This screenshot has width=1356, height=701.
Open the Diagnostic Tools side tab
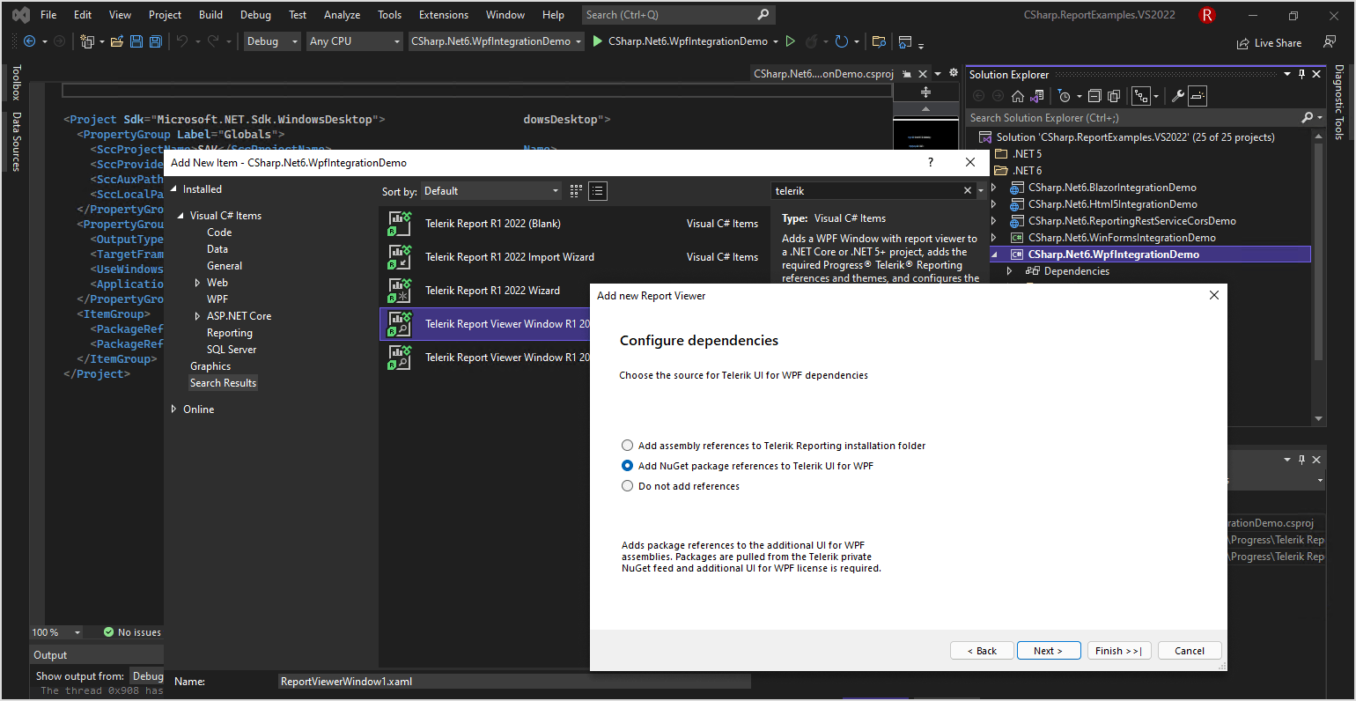[x=1338, y=102]
